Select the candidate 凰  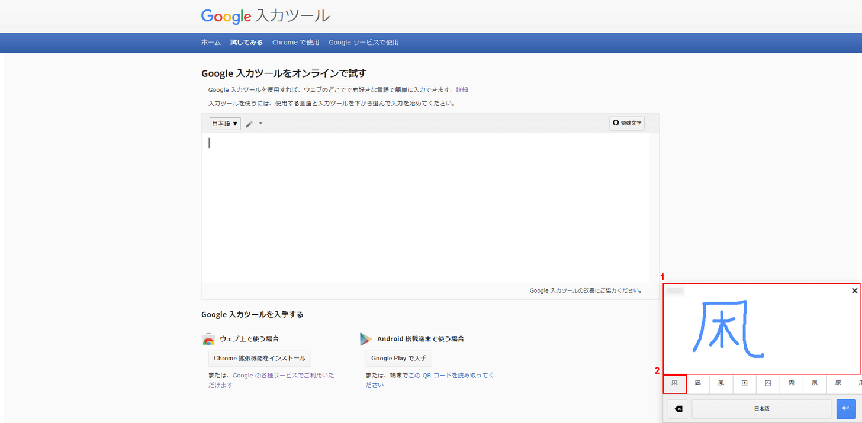tap(721, 384)
